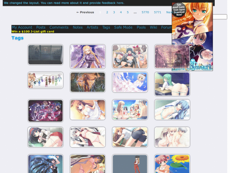The image size is (230, 173).
Task: Open the Artists section
Action: pos(92,27)
